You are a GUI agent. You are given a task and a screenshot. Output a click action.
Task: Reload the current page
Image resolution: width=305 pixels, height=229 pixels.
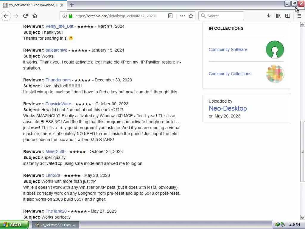(25, 16)
